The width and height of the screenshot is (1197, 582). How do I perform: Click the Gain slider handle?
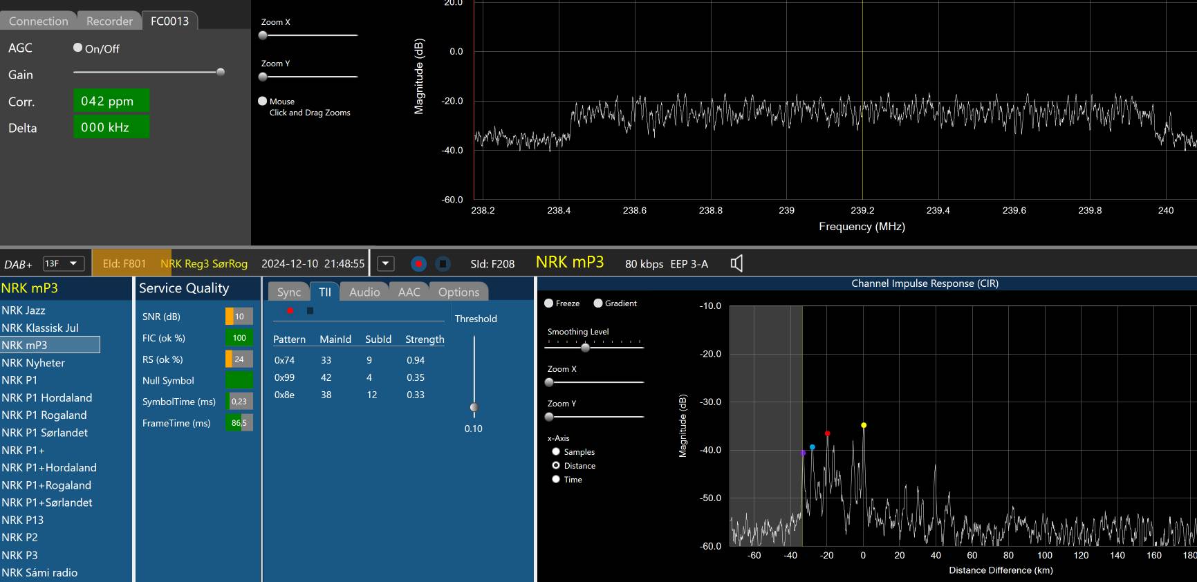221,72
